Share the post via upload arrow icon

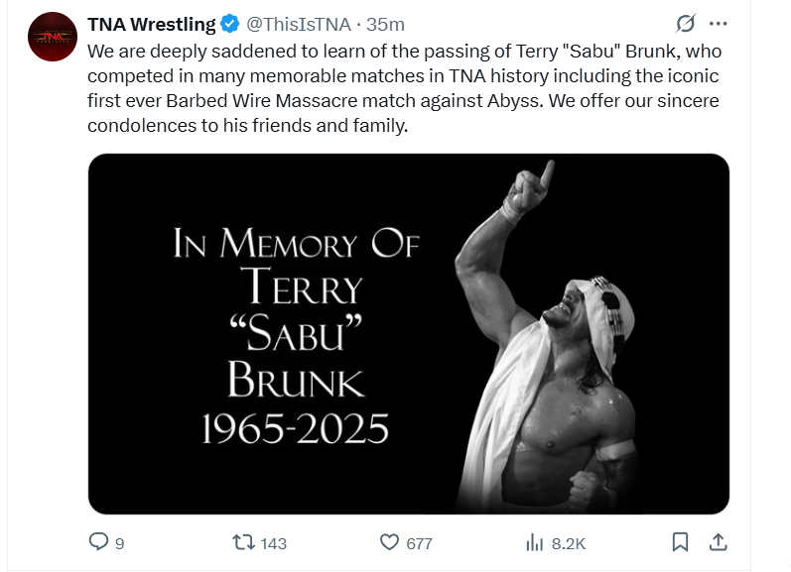719,542
